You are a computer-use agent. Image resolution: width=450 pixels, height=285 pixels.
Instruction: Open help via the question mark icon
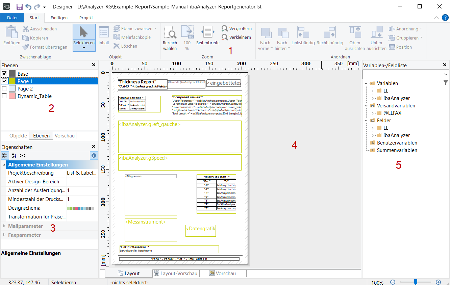click(x=445, y=18)
